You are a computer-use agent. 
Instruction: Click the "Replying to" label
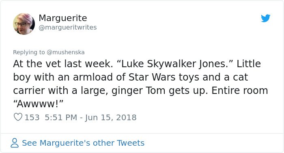(29, 52)
